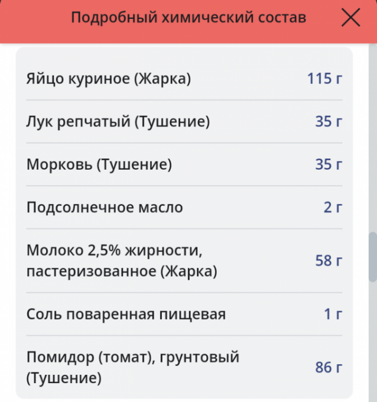377x402 pixels.
Task: Click the пастеризованное (Жарка) text line
Action: click(122, 271)
